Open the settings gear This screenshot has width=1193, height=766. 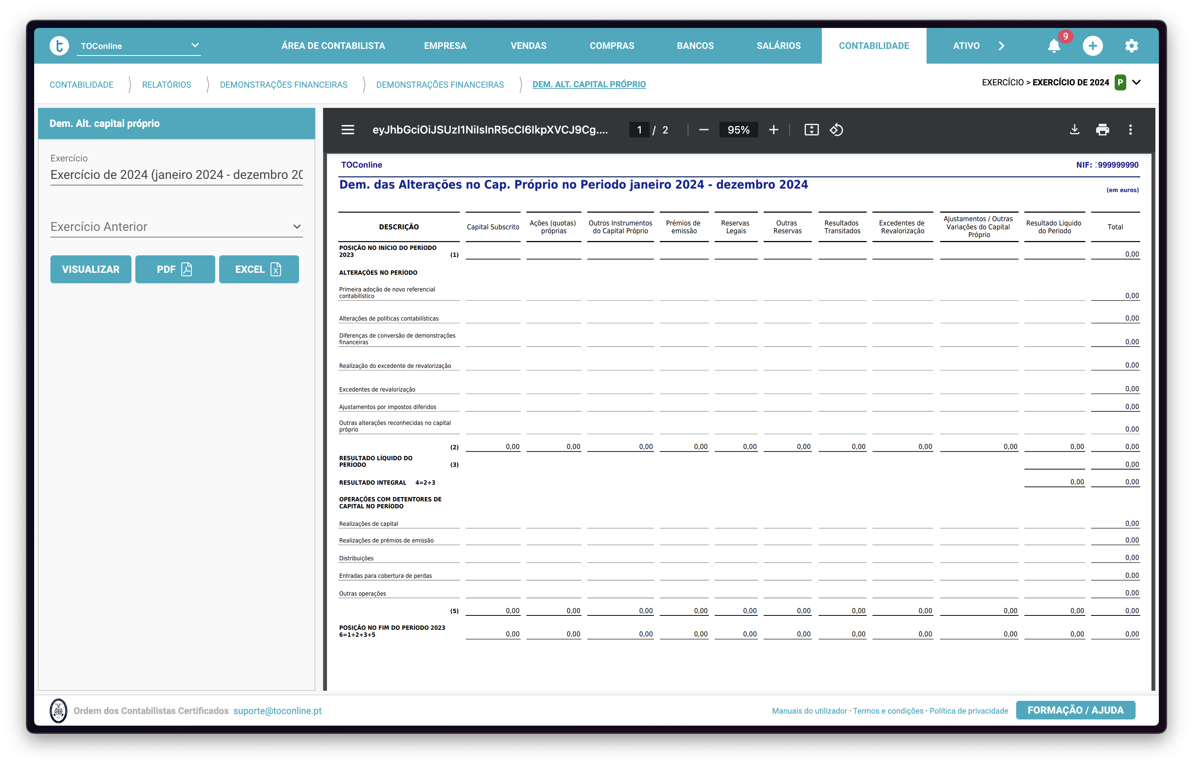[x=1131, y=46]
